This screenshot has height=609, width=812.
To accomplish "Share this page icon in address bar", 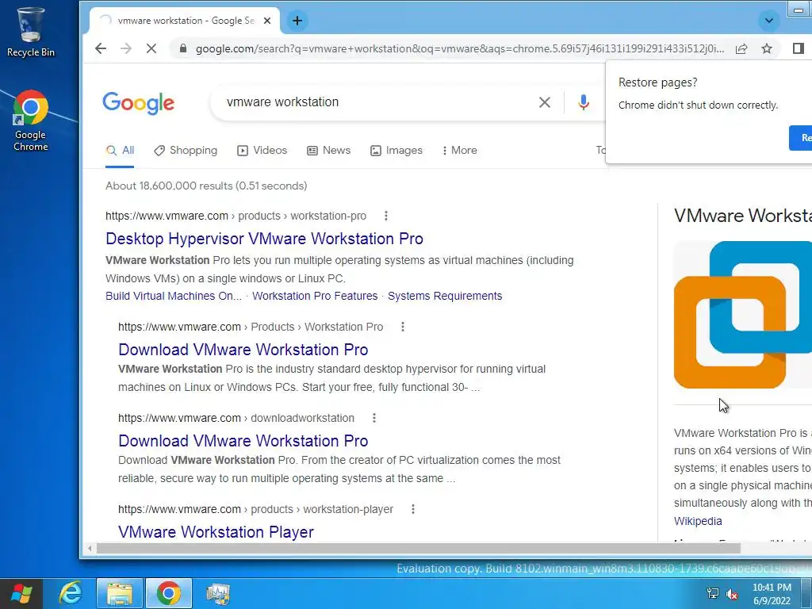I will pyautogui.click(x=741, y=48).
